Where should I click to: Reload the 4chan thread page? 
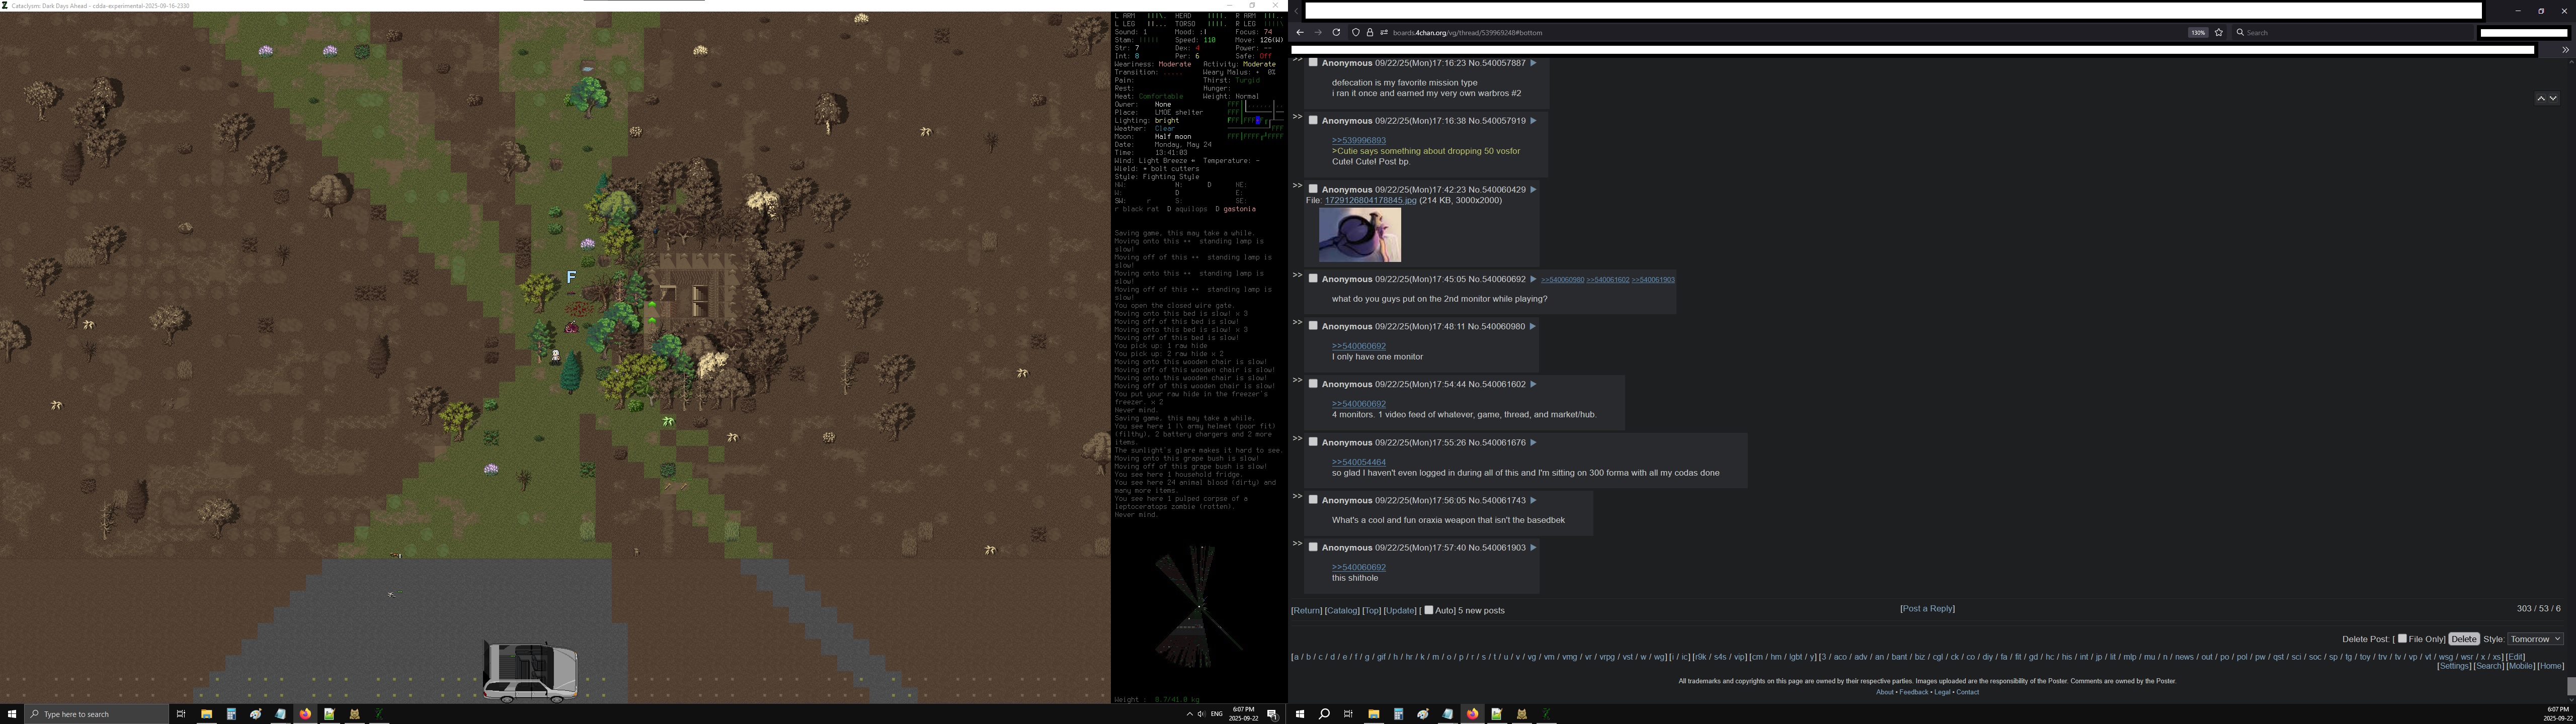coord(1336,32)
